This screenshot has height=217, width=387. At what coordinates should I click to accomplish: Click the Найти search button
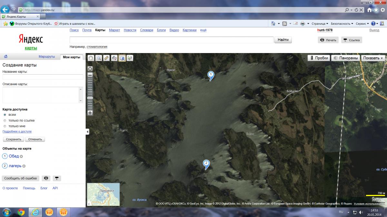point(283,40)
